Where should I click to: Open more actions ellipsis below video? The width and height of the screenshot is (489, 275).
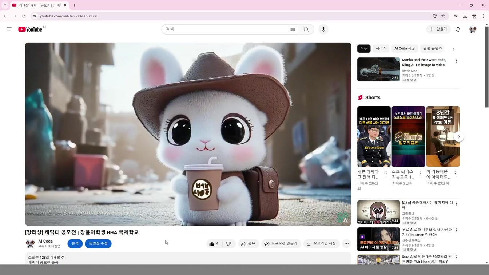pyautogui.click(x=346, y=243)
